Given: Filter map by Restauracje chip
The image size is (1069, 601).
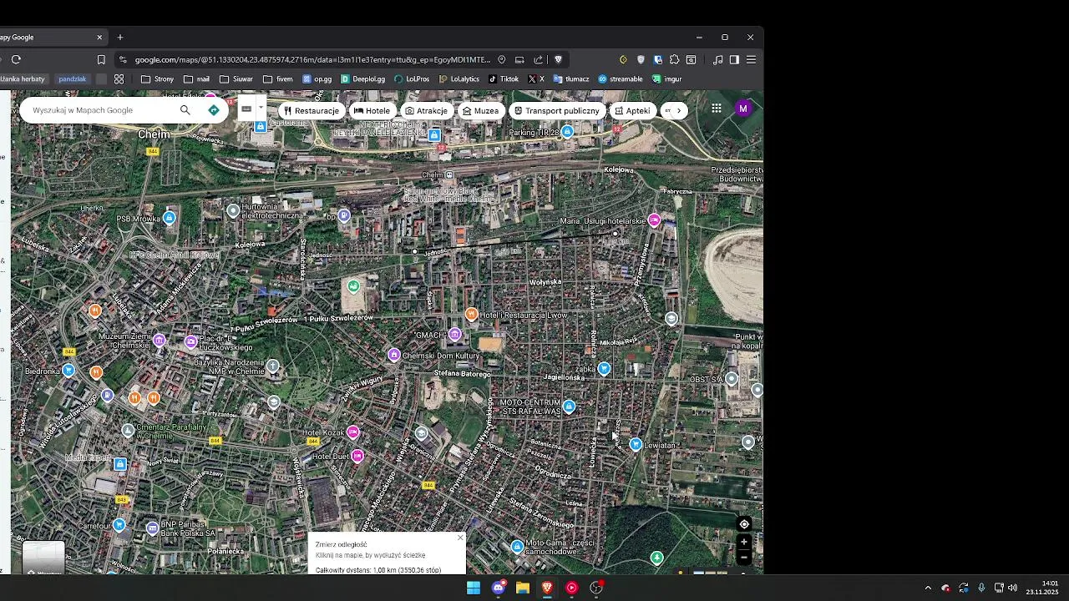Looking at the screenshot, I should 311,110.
